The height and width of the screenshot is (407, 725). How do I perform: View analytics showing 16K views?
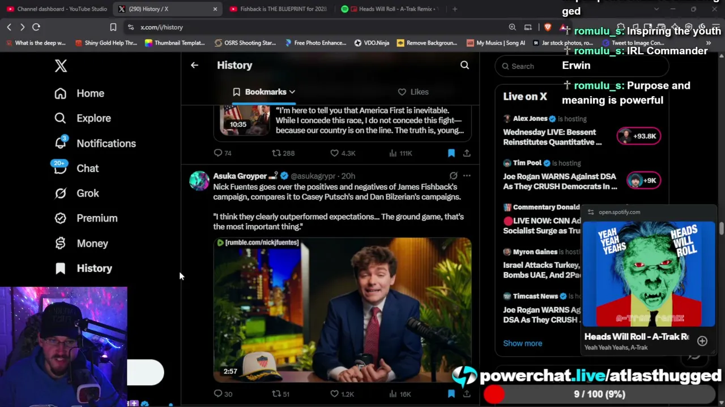[x=400, y=394]
